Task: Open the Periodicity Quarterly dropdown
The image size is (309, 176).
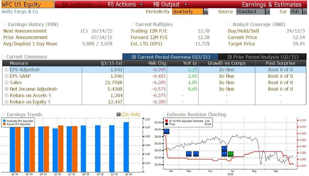Action: (x=190, y=11)
